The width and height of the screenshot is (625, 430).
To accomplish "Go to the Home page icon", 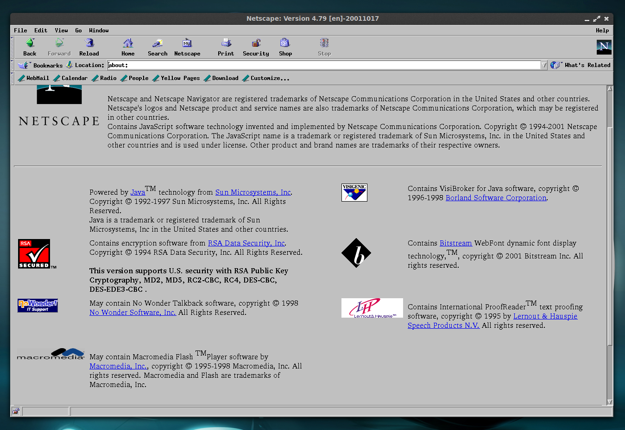I will coord(127,46).
